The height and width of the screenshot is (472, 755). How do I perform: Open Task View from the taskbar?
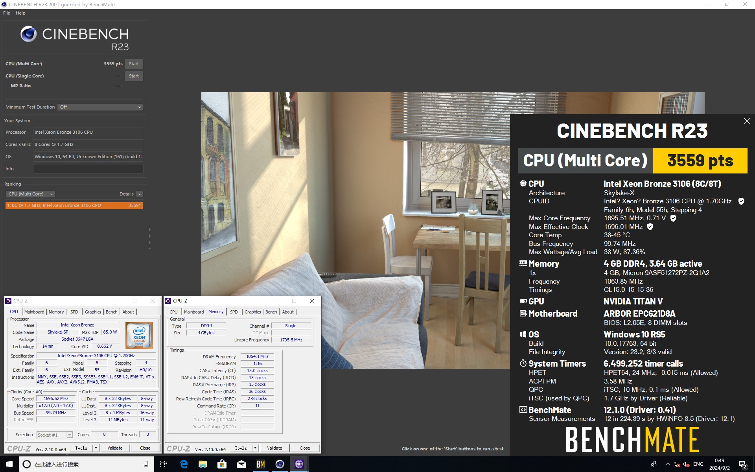(164, 464)
